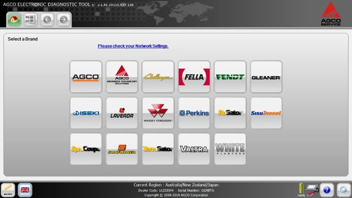Viewport: 352px width, 198px height.
Task: Click the Forward arrow button
Action: [x=64, y=19]
